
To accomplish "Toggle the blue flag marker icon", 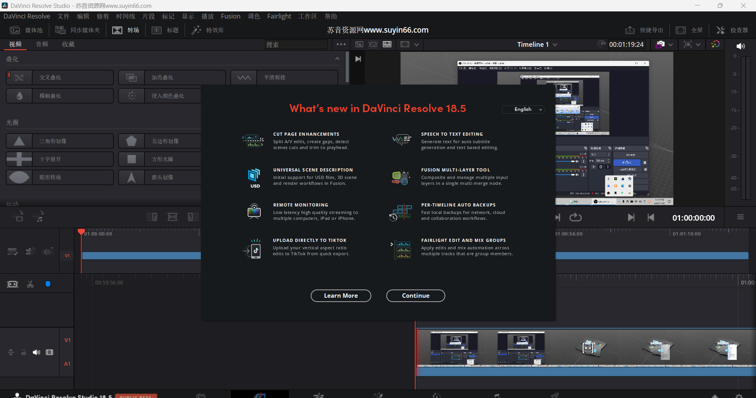I will (48, 284).
